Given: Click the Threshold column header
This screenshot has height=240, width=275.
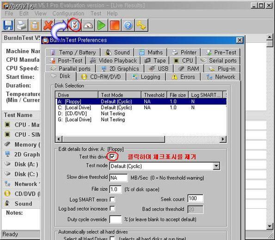Looking at the screenshot, I should (154, 95).
